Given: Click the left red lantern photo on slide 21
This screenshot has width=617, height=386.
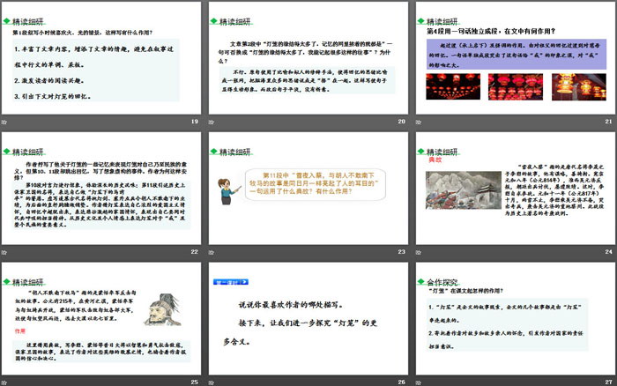Looking at the screenshot, I should point(453,86).
